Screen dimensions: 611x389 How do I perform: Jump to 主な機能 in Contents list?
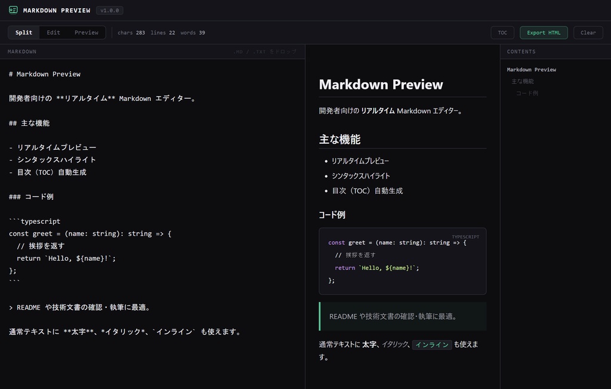click(523, 82)
